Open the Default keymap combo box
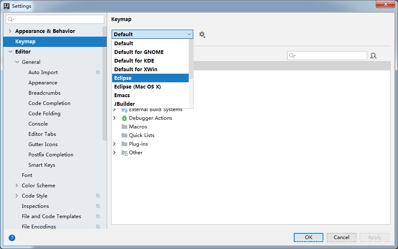Image resolution: width=398 pixels, height=249 pixels. coord(152,34)
